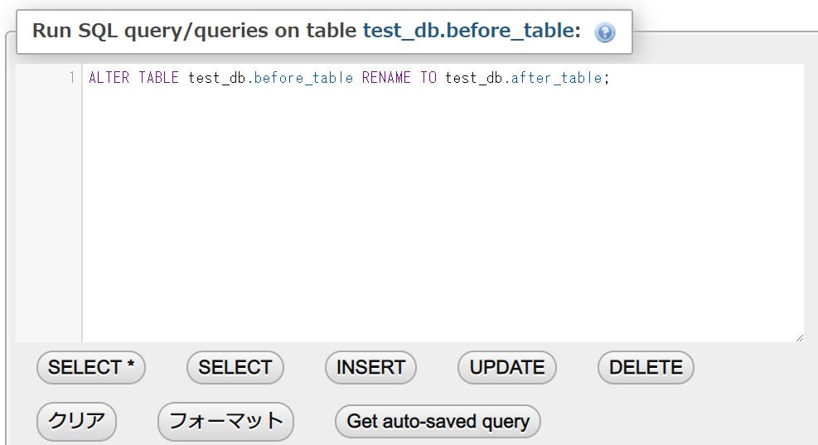Click the editor resize handle corner
Screen dimensions: 818x445
[x=799, y=337]
